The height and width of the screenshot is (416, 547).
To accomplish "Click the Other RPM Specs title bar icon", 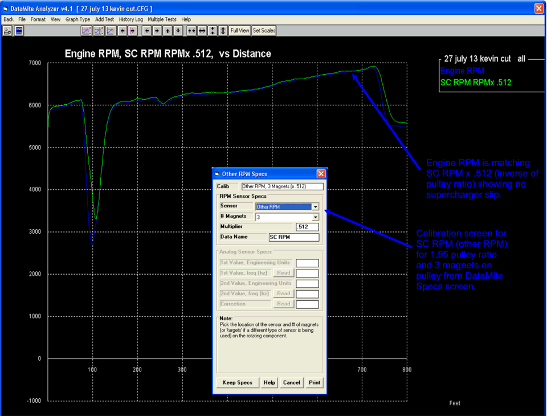I will 217,174.
